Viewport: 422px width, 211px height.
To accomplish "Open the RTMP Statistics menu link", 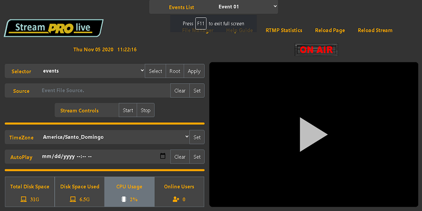I will (284, 31).
